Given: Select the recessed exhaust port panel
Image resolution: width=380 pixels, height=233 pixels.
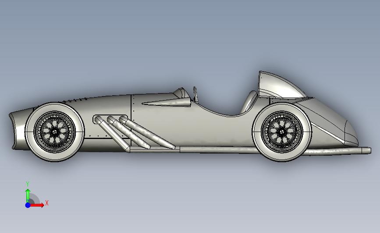Looking at the screenshot, I should (x=110, y=120).
